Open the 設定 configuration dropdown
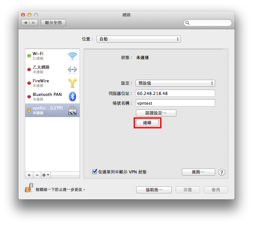This screenshot has width=253, height=225. point(175,83)
